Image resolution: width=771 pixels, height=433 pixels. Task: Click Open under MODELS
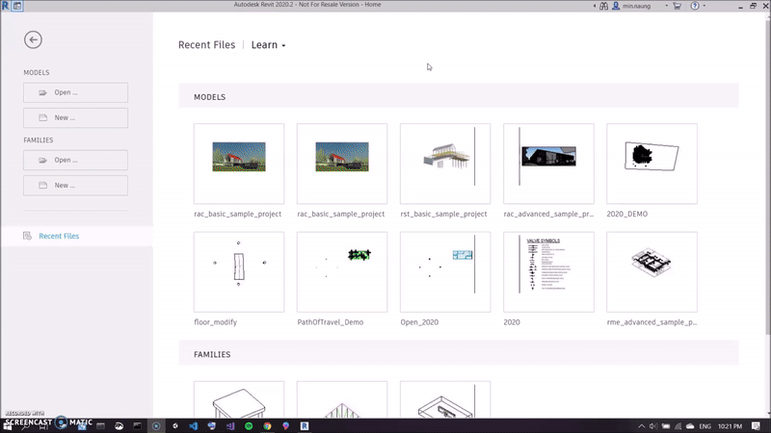76,92
